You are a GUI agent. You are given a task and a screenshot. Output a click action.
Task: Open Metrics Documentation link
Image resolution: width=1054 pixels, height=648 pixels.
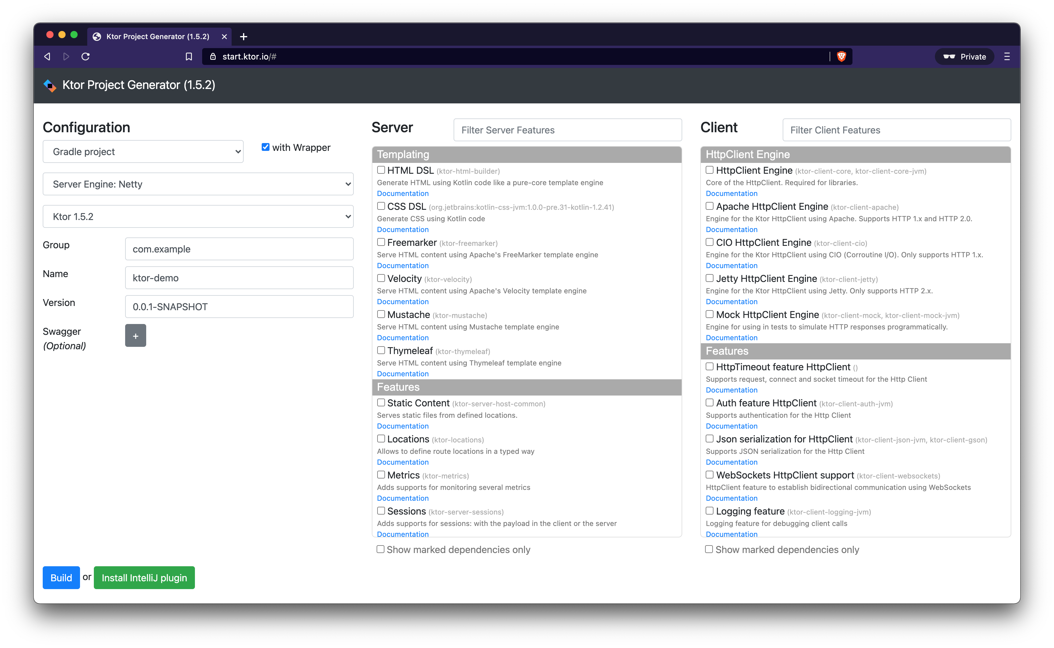403,498
